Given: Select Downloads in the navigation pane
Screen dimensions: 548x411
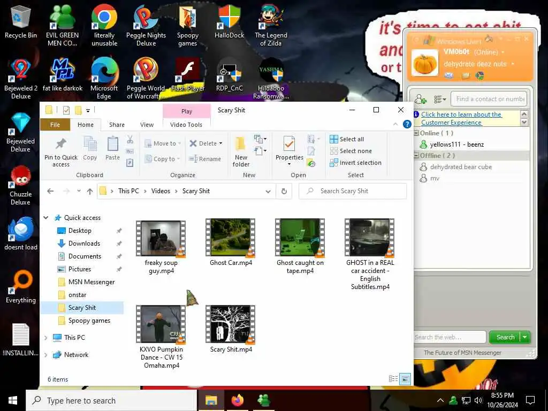Looking at the screenshot, I should 84,243.
